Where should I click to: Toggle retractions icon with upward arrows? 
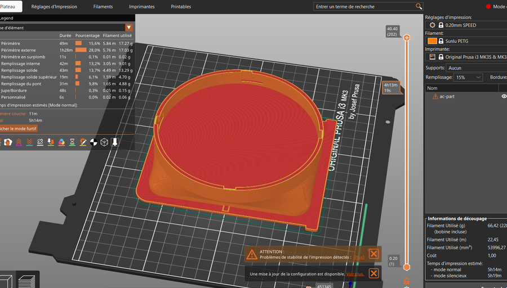coord(19,142)
